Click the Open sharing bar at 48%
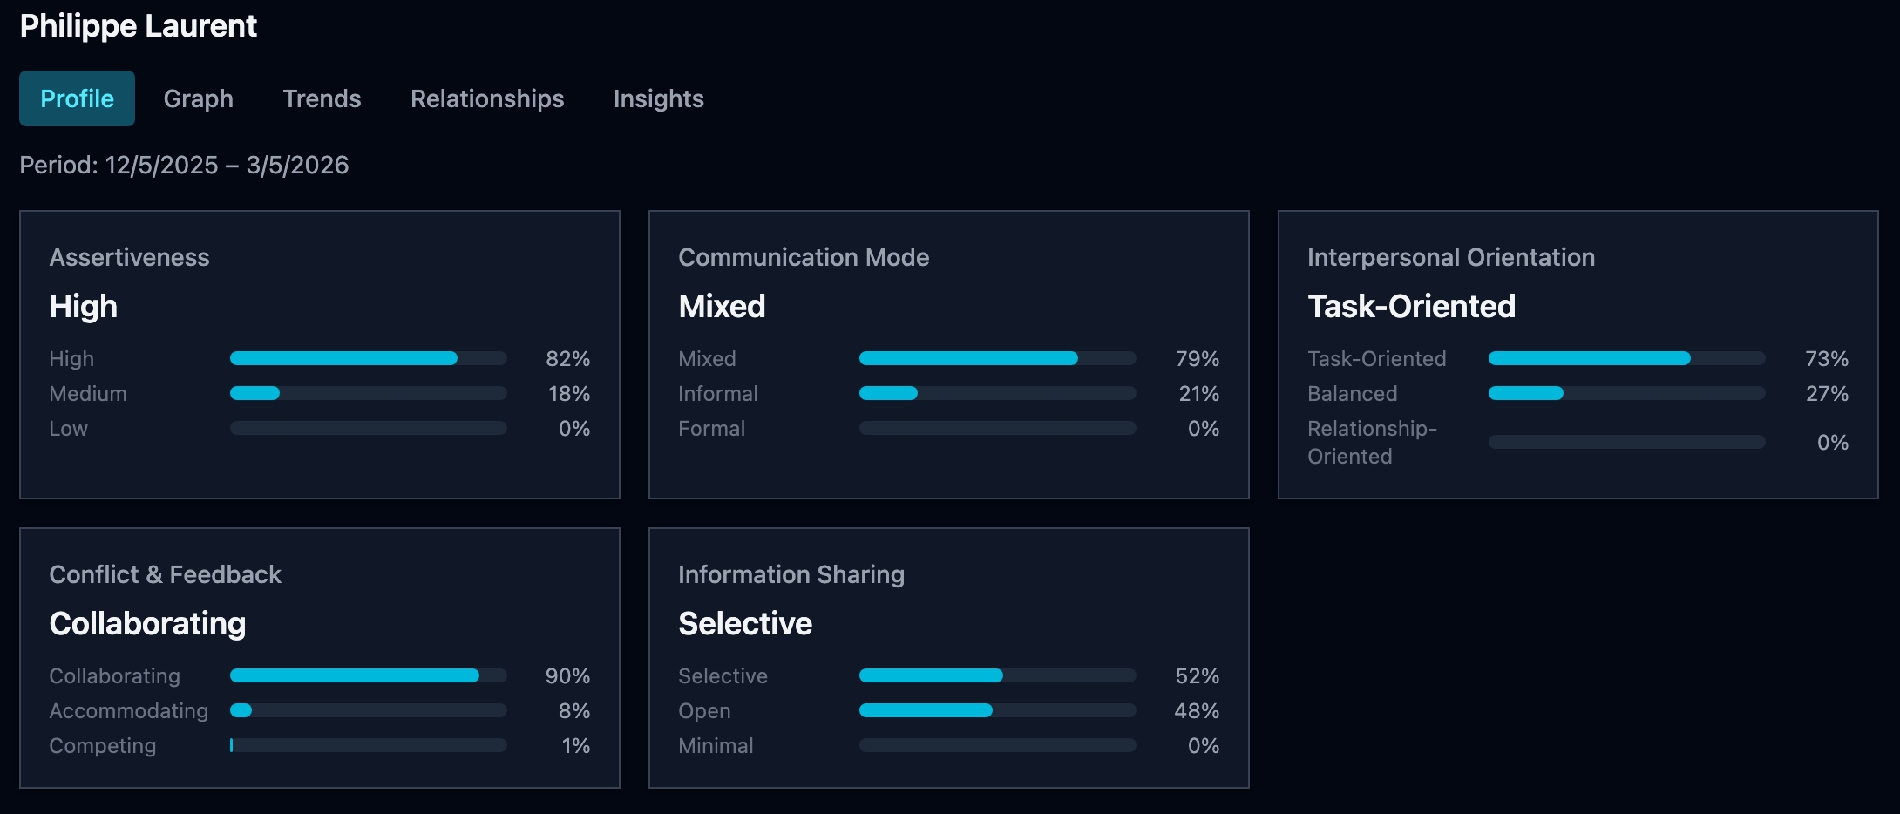This screenshot has width=1900, height=814. point(997,710)
